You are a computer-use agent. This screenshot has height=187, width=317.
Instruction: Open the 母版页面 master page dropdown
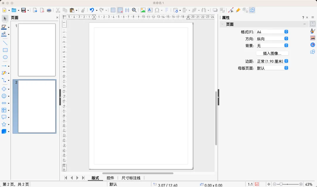pos(272,68)
